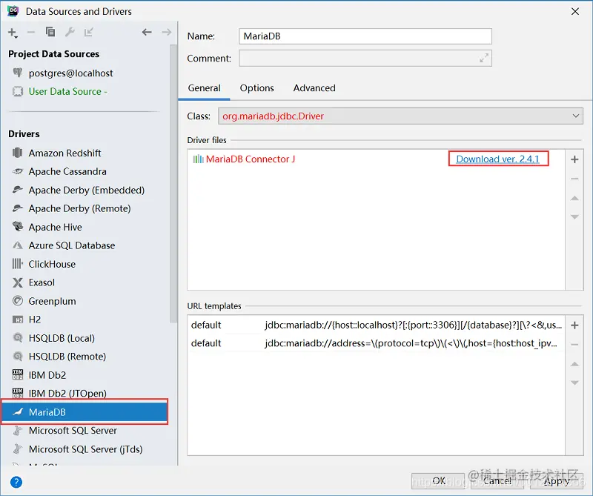Move driver file up
Screen dimensions: 593x496
click(574, 198)
